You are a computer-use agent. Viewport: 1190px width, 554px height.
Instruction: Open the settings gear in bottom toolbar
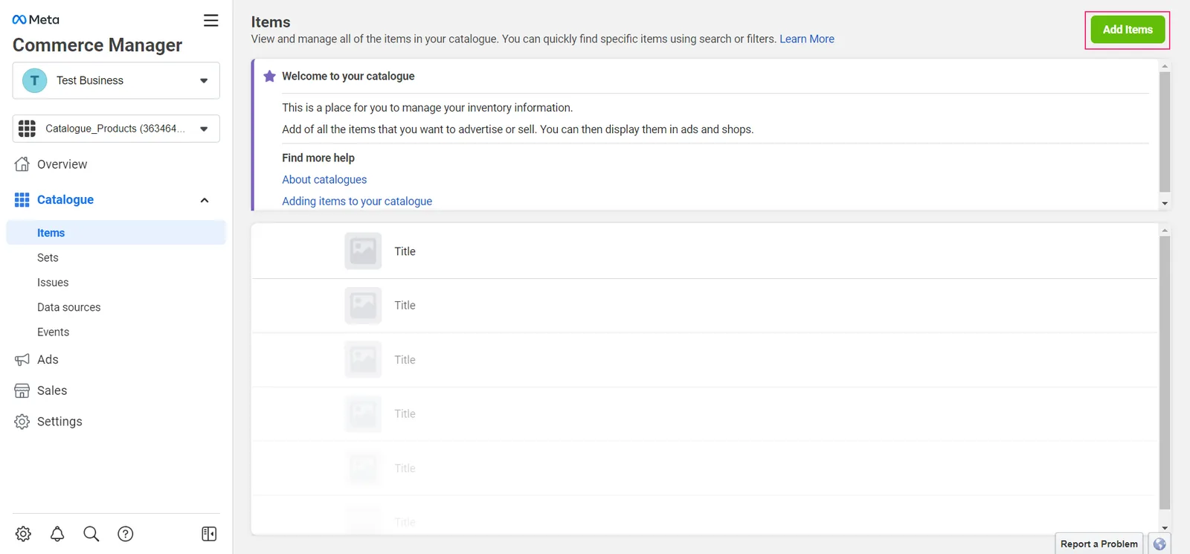(23, 534)
